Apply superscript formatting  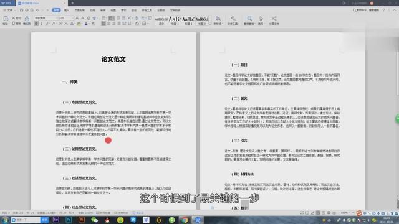61,24
